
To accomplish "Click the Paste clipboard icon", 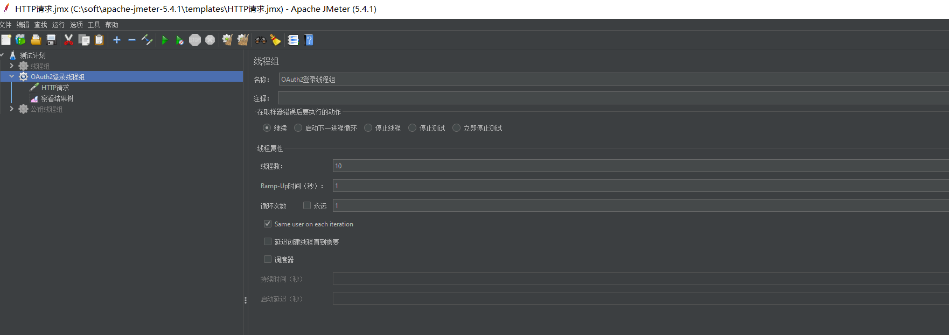I will tap(99, 40).
